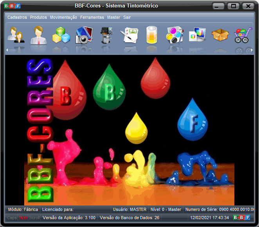This screenshot has height=227, width=259.
Task: Click Versão do Banco de Dados: 26
Action: pyautogui.click(x=129, y=218)
